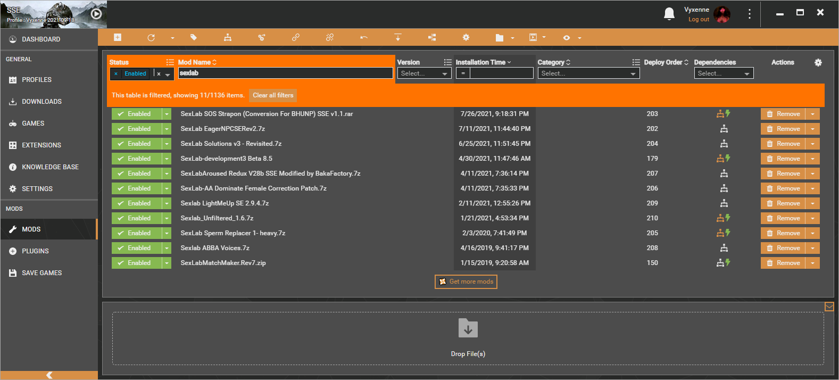Click the Check for Updates refresh icon
Image resolution: width=839 pixels, height=380 pixels.
pos(151,38)
